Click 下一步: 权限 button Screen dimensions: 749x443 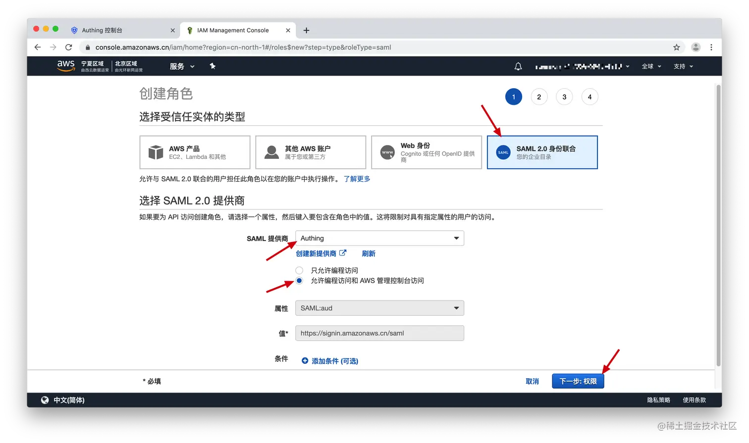(x=578, y=381)
